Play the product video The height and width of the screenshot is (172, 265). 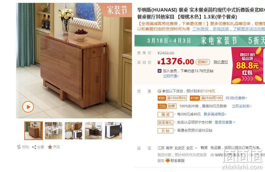(x=28, y=107)
